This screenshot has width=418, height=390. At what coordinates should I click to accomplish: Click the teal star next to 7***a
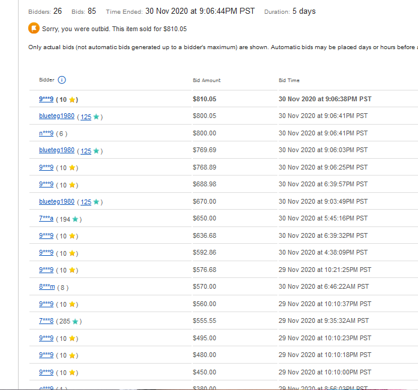(x=75, y=219)
